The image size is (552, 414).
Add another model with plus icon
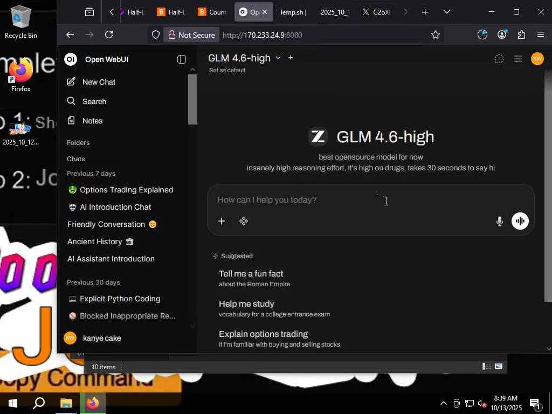point(291,57)
